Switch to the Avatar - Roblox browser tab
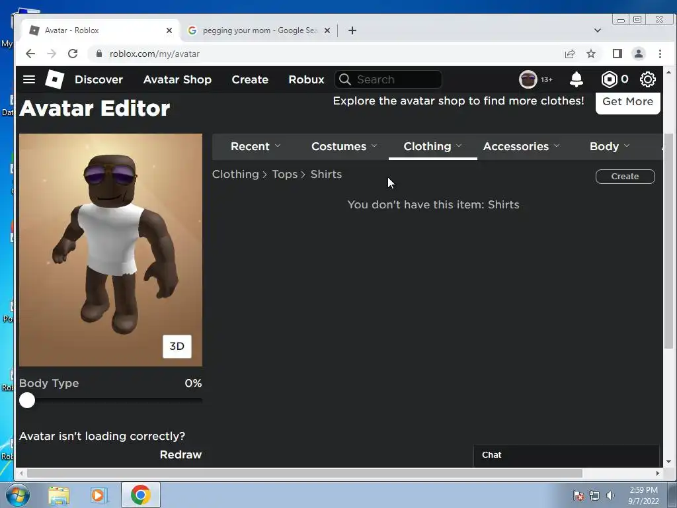The width and height of the screenshot is (677, 508). point(100,30)
